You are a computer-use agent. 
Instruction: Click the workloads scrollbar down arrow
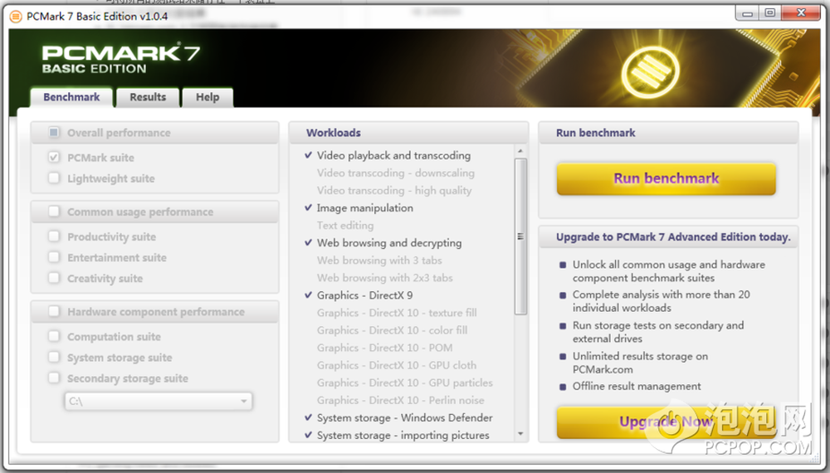tap(520, 434)
